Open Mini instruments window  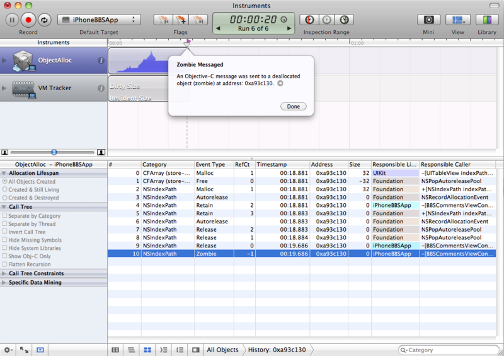pos(428,20)
